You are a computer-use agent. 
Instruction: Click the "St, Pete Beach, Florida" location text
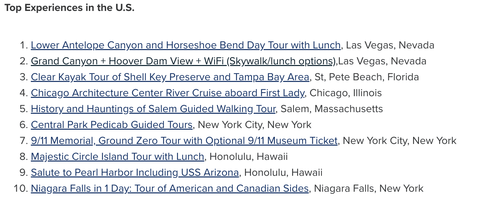pos(367,77)
